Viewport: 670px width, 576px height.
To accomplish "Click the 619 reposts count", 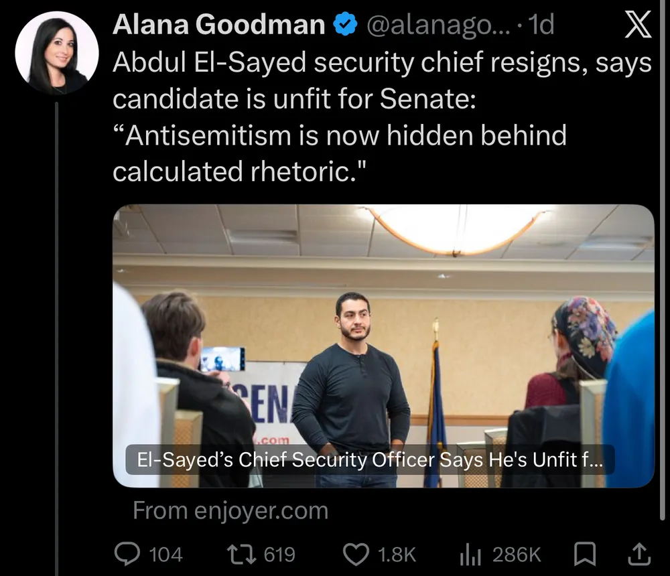I will tap(279, 555).
